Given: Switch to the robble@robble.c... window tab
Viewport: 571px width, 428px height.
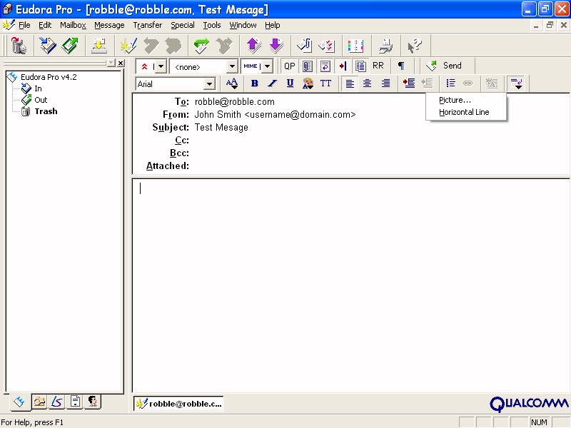Looking at the screenshot, I should tap(178, 404).
